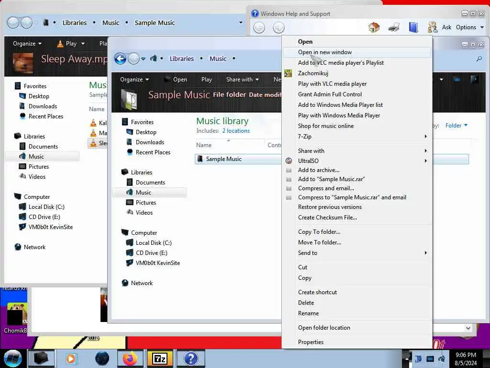Select Add to VLC media player's Playlist
490x368 pixels.
click(357, 63)
